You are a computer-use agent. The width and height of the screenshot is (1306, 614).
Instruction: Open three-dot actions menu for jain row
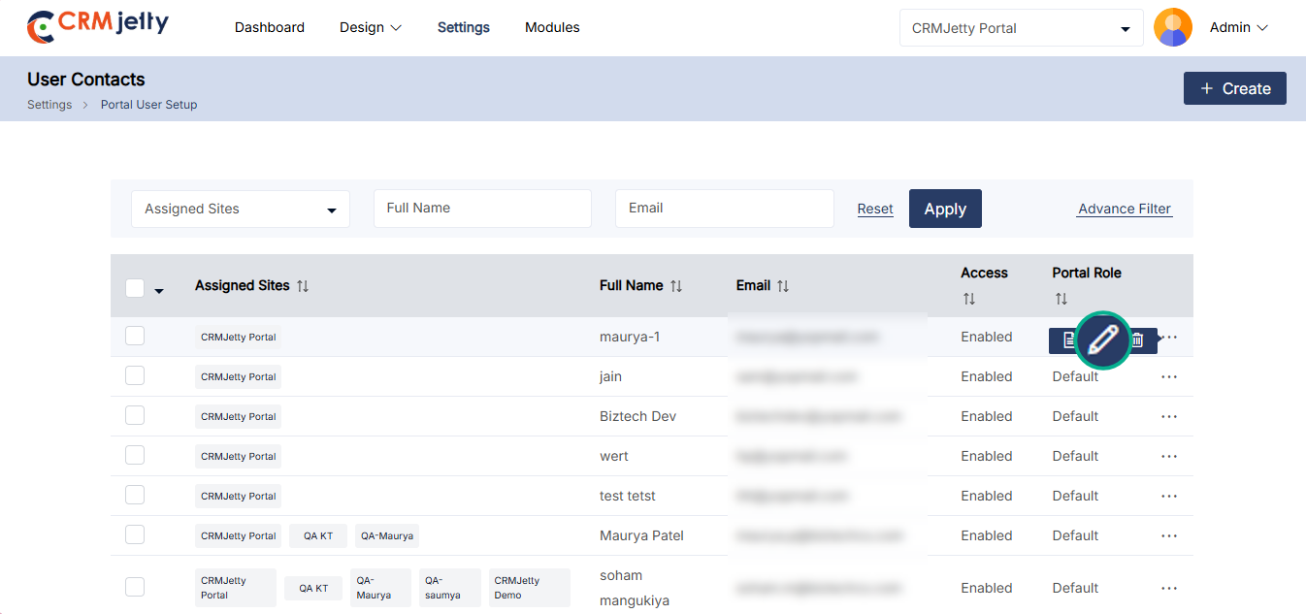[x=1168, y=376]
